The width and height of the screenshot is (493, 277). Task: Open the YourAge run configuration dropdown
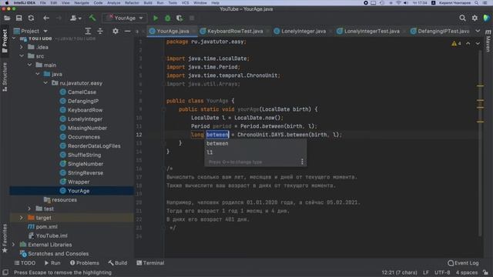tap(125, 18)
